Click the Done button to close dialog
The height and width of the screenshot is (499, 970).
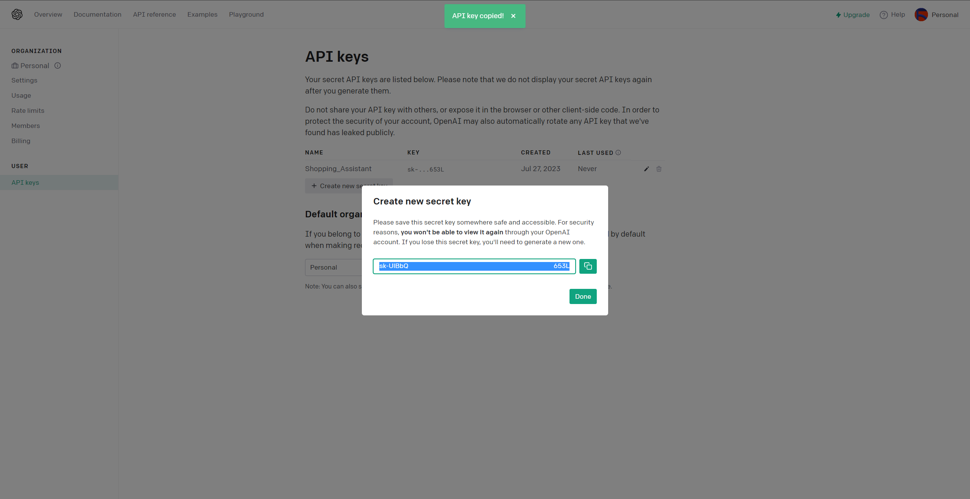[583, 296]
